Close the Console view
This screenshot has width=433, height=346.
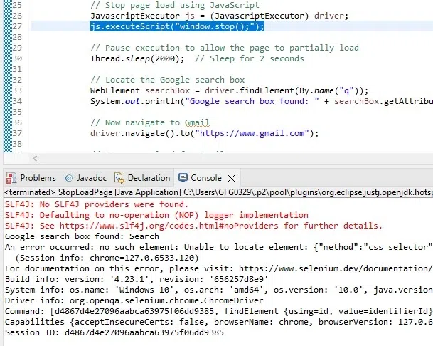click(x=231, y=179)
